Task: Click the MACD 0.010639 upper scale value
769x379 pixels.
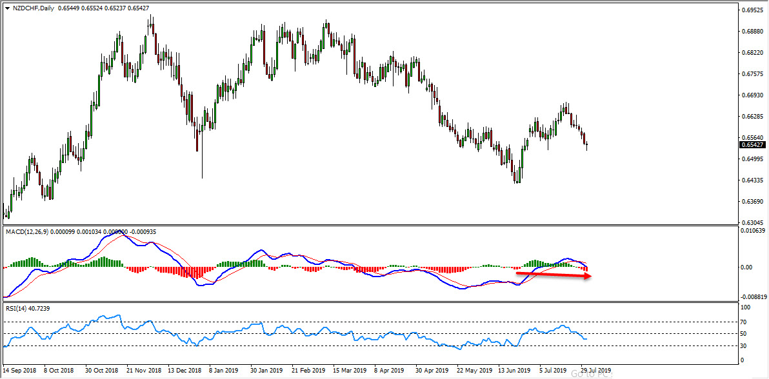Action: [x=752, y=230]
